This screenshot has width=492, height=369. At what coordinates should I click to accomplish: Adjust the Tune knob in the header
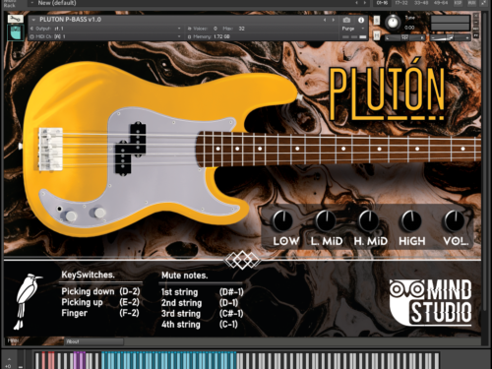tap(393, 23)
